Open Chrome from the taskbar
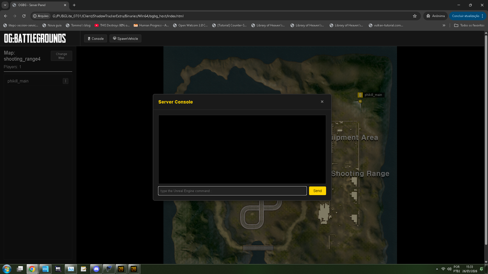Image resolution: width=488 pixels, height=274 pixels. tap(32, 269)
